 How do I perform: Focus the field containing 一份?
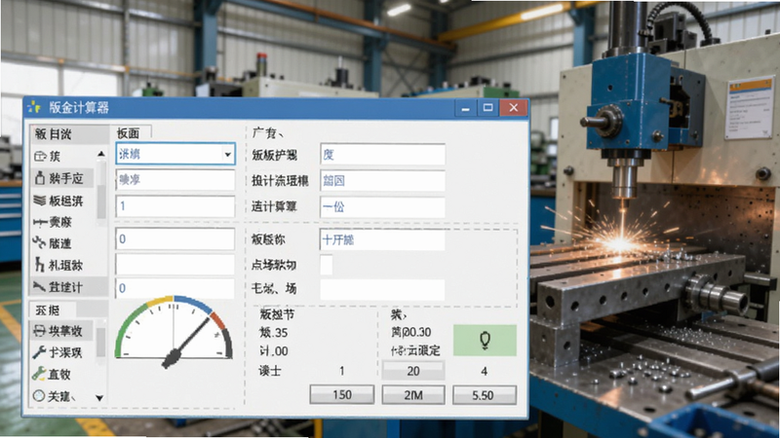(x=382, y=206)
